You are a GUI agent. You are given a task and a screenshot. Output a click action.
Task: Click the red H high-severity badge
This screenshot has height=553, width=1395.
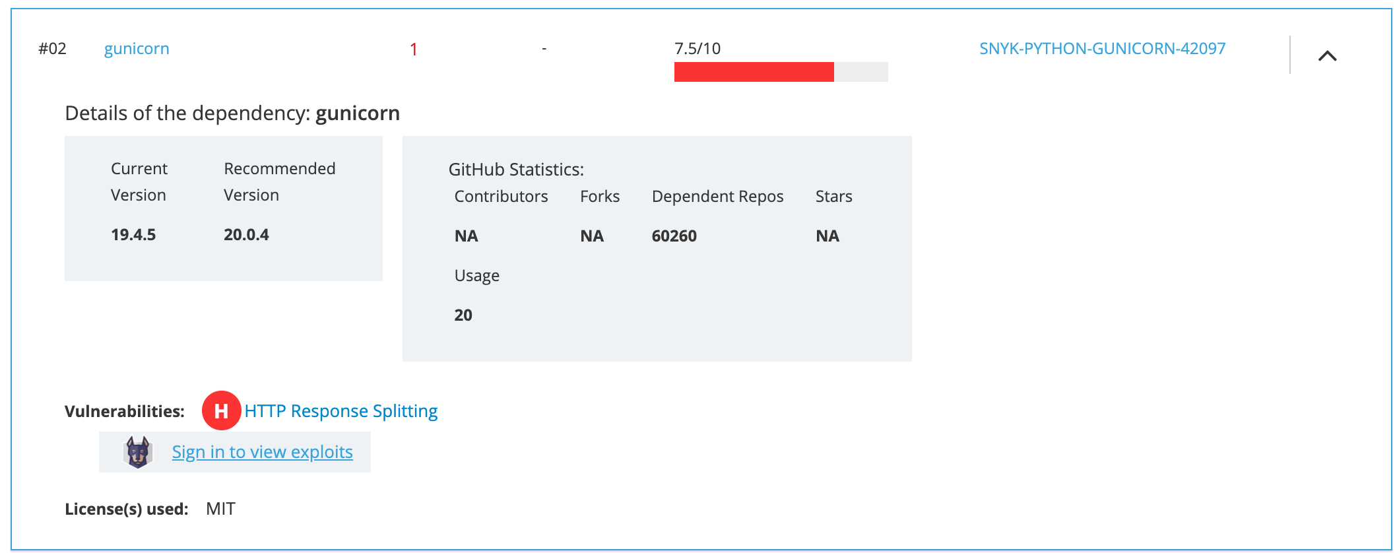pyautogui.click(x=221, y=410)
